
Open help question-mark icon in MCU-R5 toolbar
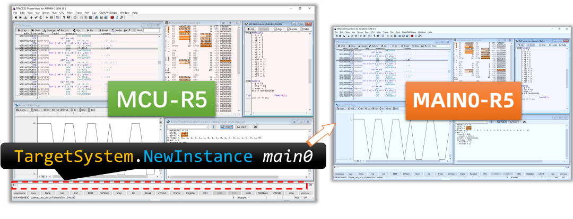[64, 17]
